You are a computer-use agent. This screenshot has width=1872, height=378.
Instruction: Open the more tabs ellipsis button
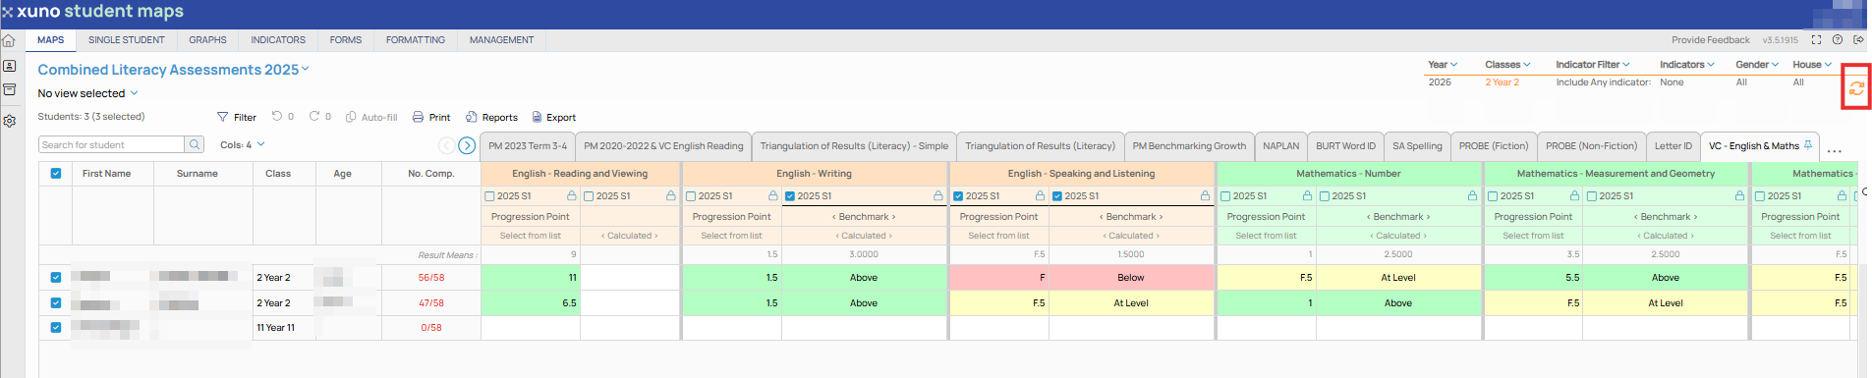click(x=1834, y=151)
